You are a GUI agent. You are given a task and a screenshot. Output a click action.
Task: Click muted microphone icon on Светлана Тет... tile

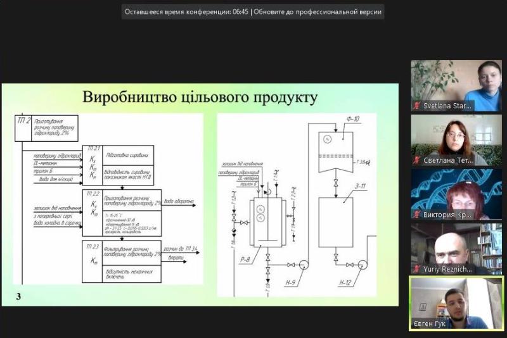[x=416, y=160]
